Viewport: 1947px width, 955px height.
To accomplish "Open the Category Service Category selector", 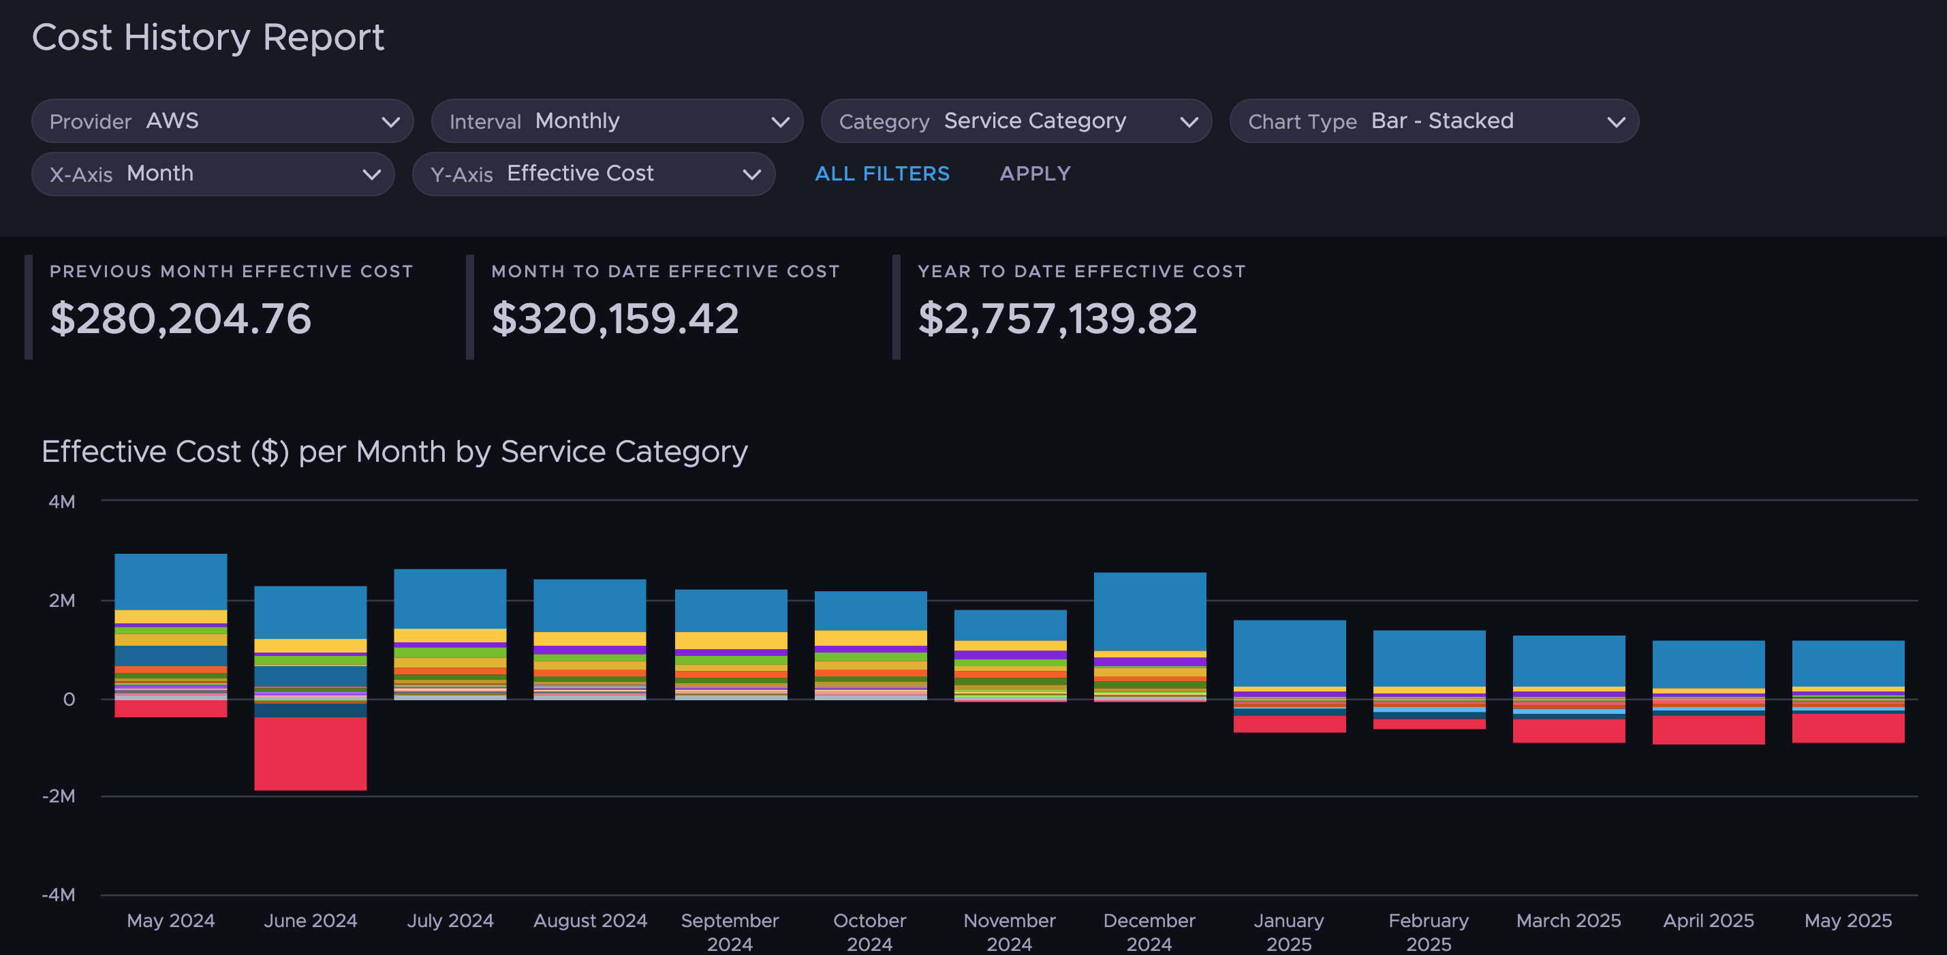I will coord(1015,121).
